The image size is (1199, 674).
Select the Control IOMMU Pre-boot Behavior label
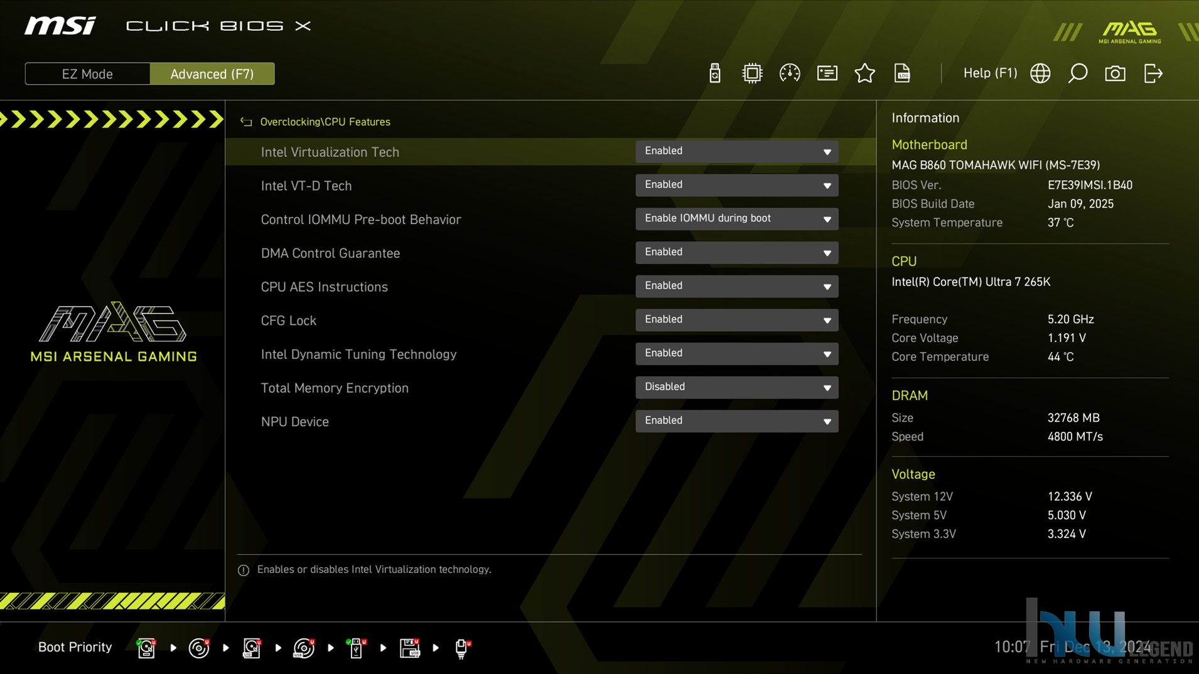361,220
